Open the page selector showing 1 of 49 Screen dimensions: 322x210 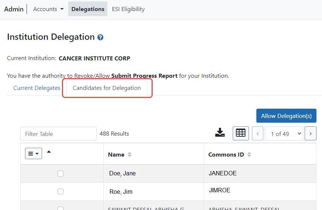pos(284,134)
